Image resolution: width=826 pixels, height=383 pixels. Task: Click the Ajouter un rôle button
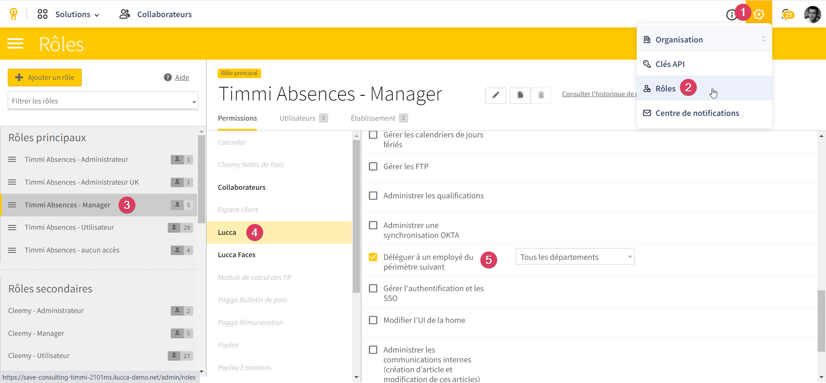pos(45,77)
